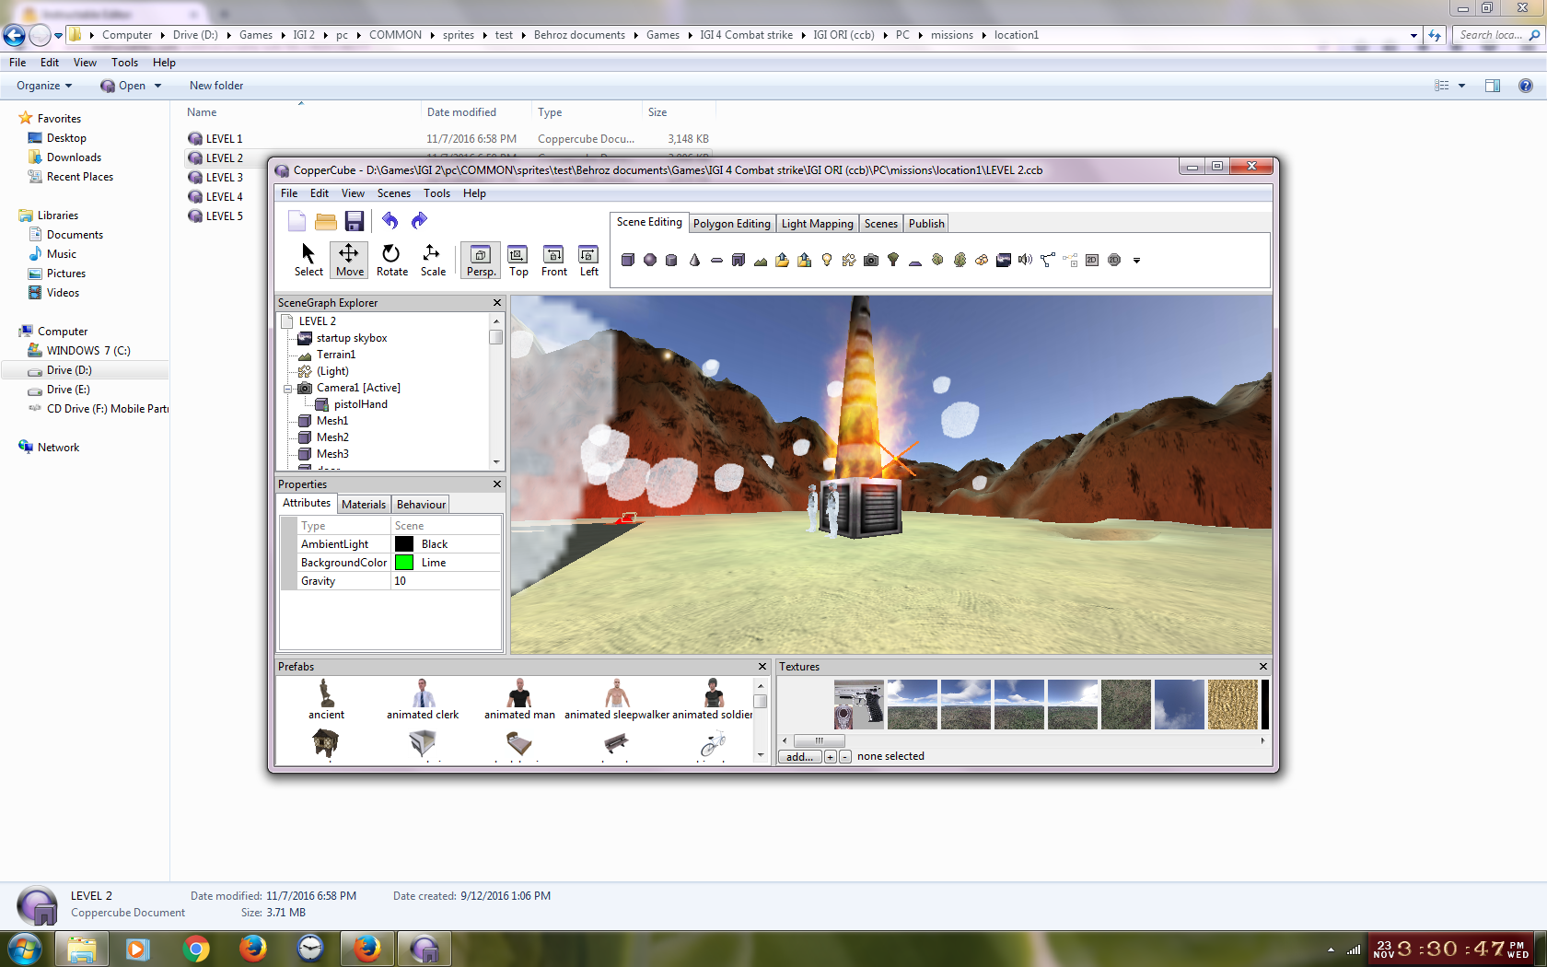Select Terrain1 in SceneGraph Explorer
Viewport: 1547px width, 967px height.
tap(336, 355)
